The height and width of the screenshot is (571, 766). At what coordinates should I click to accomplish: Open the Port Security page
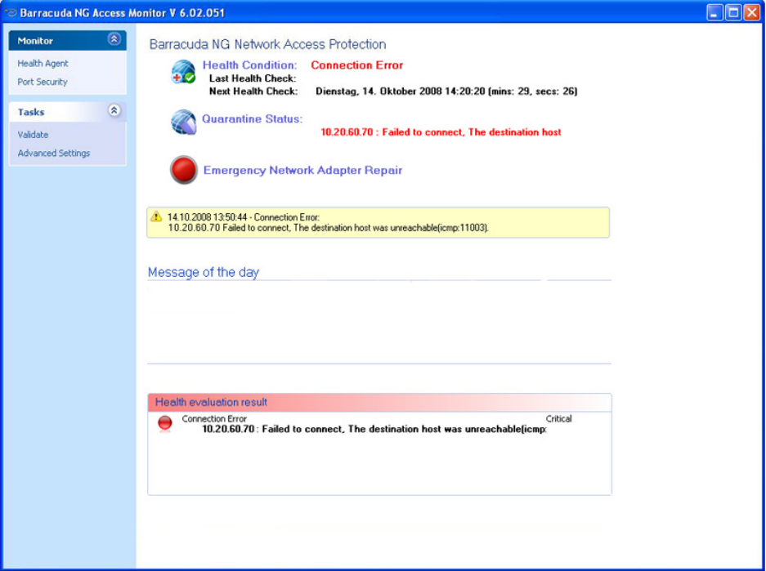pyautogui.click(x=43, y=82)
